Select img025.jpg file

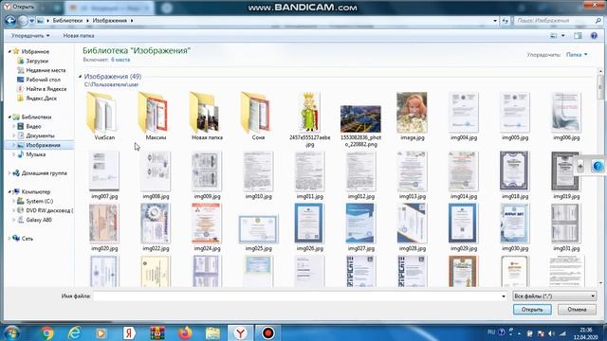(258, 233)
